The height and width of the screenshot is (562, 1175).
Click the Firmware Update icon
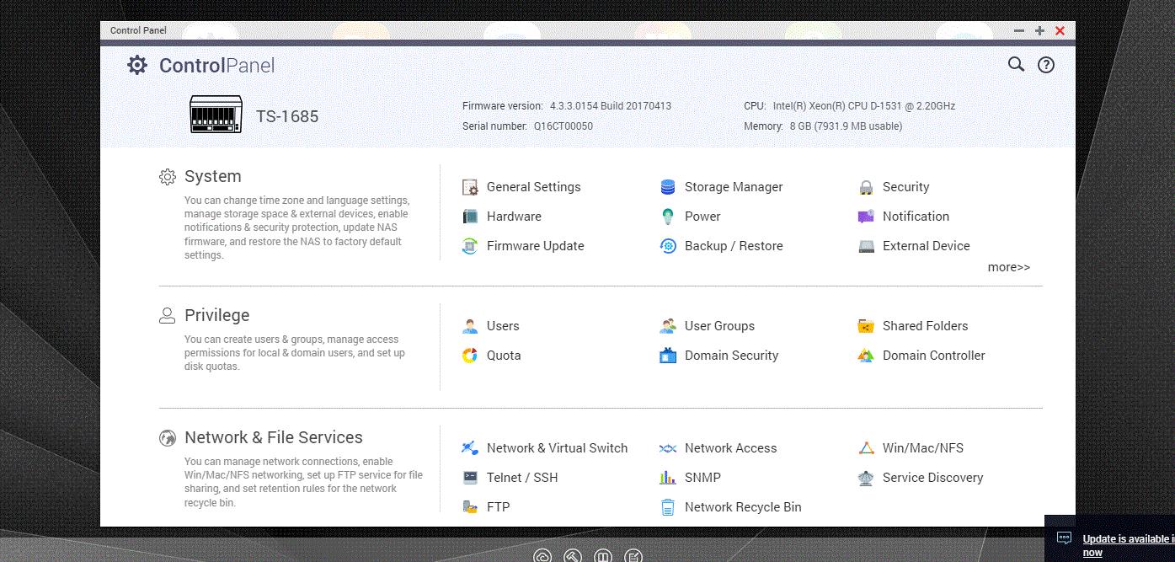470,246
